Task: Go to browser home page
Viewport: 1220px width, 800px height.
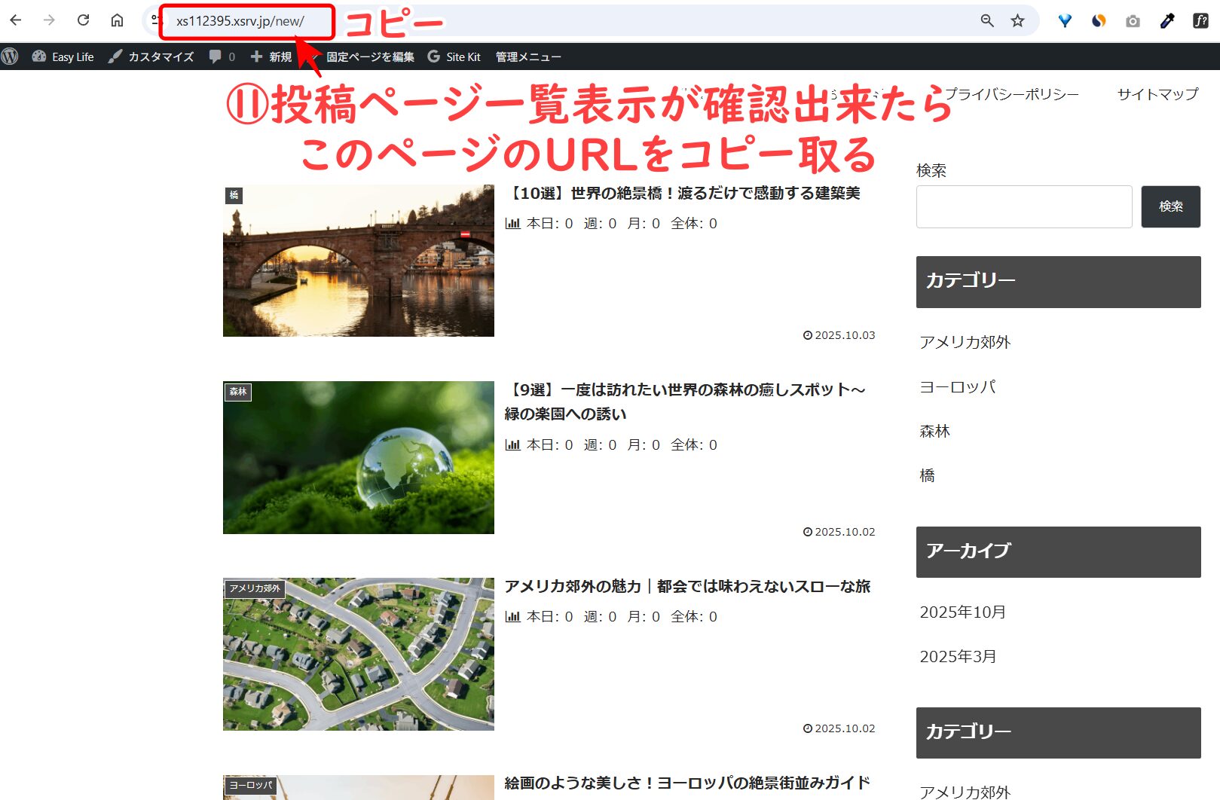Action: (117, 20)
